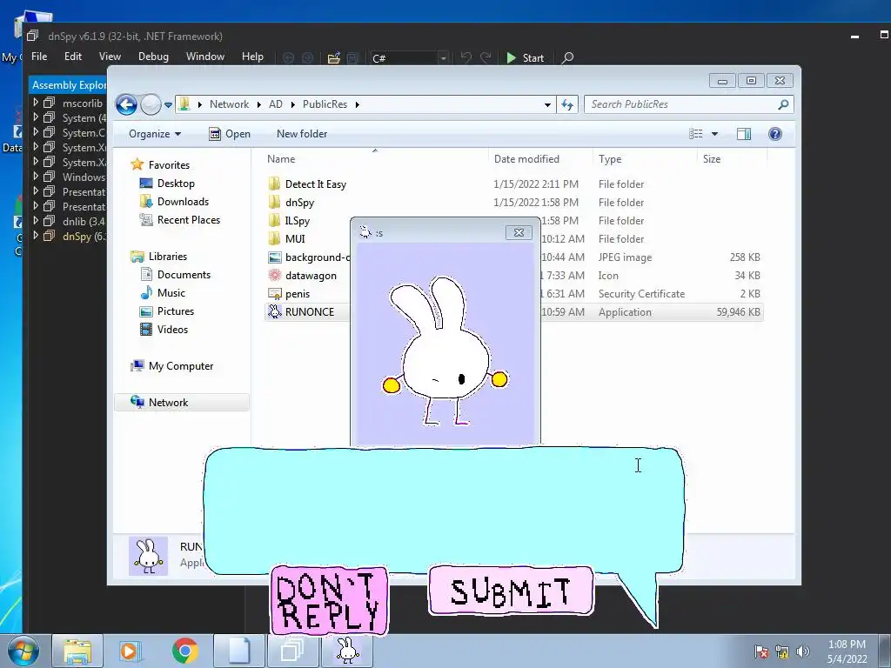
Task: Open the view options dropdown arrow
Action: pos(715,134)
